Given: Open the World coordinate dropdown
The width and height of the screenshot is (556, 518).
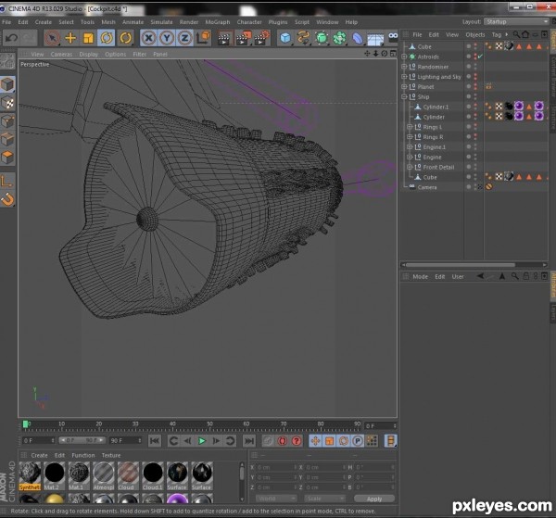Looking at the screenshot, I should [276, 499].
